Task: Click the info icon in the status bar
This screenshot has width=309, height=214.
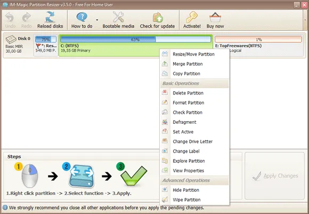Action: (5, 208)
